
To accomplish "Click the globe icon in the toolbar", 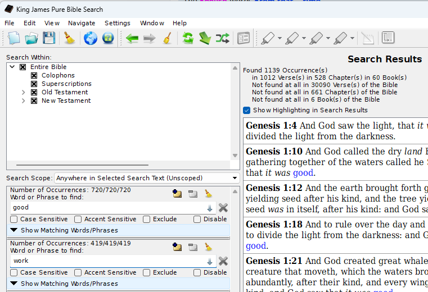I will [91, 38].
